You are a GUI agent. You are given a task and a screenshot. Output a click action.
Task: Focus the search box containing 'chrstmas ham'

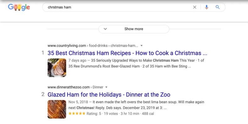pos(117,7)
